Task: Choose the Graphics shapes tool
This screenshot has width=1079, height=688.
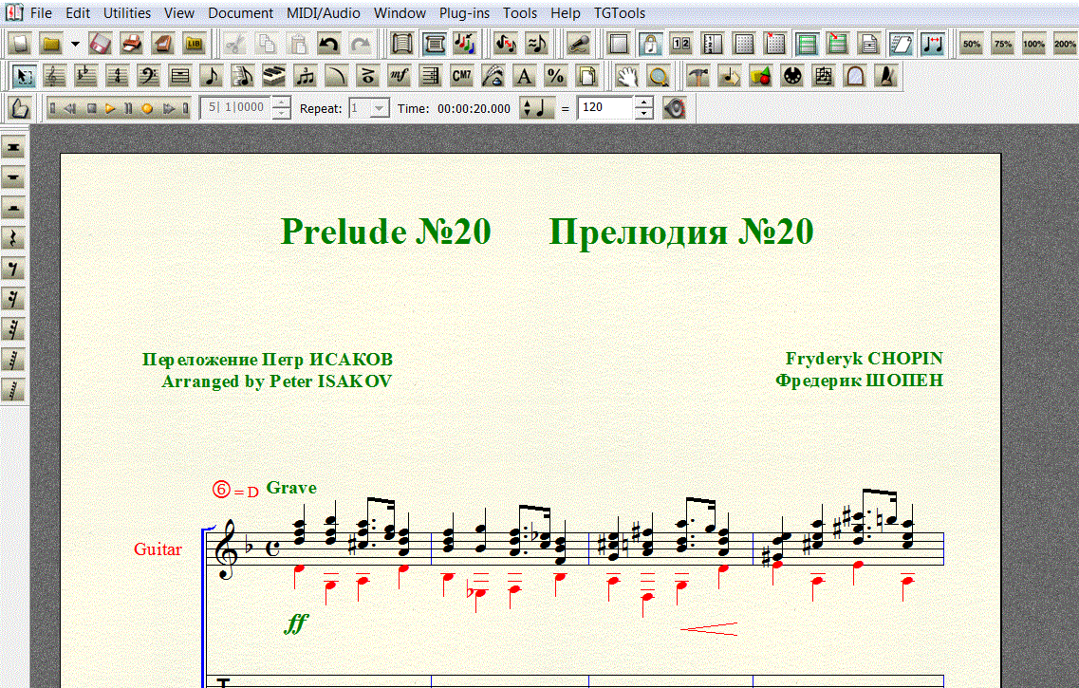Action: coord(761,76)
